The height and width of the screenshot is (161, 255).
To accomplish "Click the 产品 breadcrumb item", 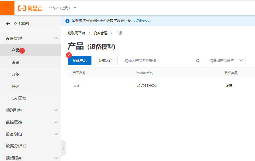I will click(119, 33).
